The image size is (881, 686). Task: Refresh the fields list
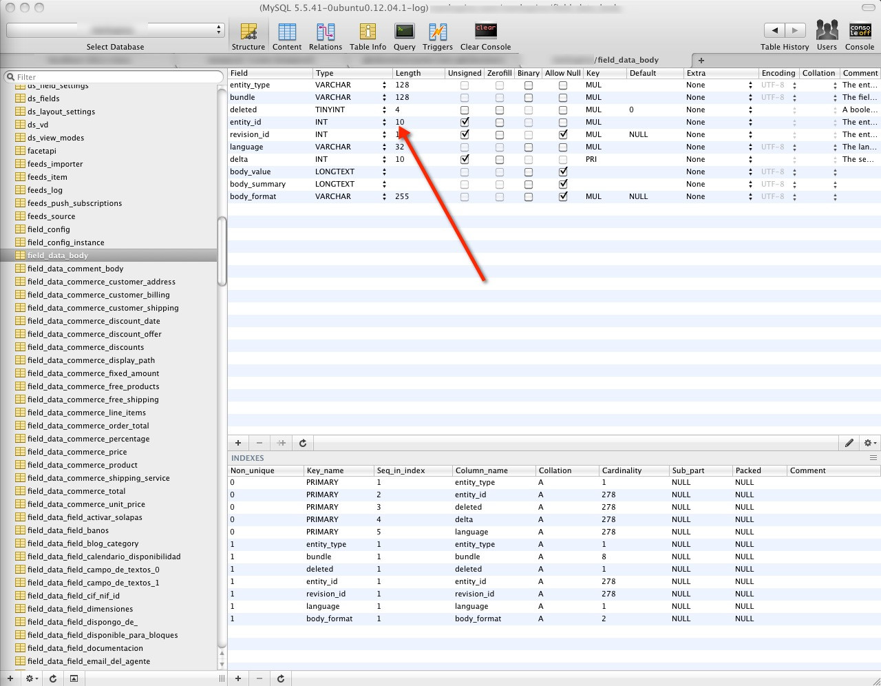(x=303, y=443)
